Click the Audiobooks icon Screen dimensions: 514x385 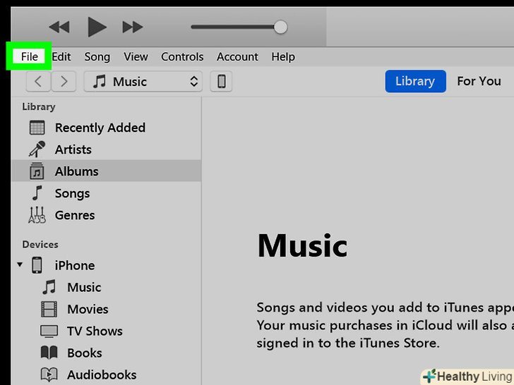[x=49, y=375]
